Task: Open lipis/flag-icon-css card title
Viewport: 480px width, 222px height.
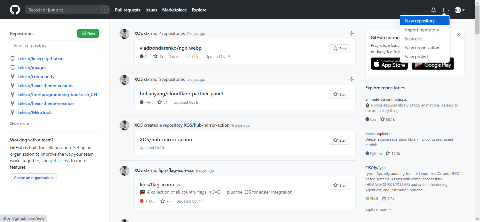Action: click(x=160, y=185)
